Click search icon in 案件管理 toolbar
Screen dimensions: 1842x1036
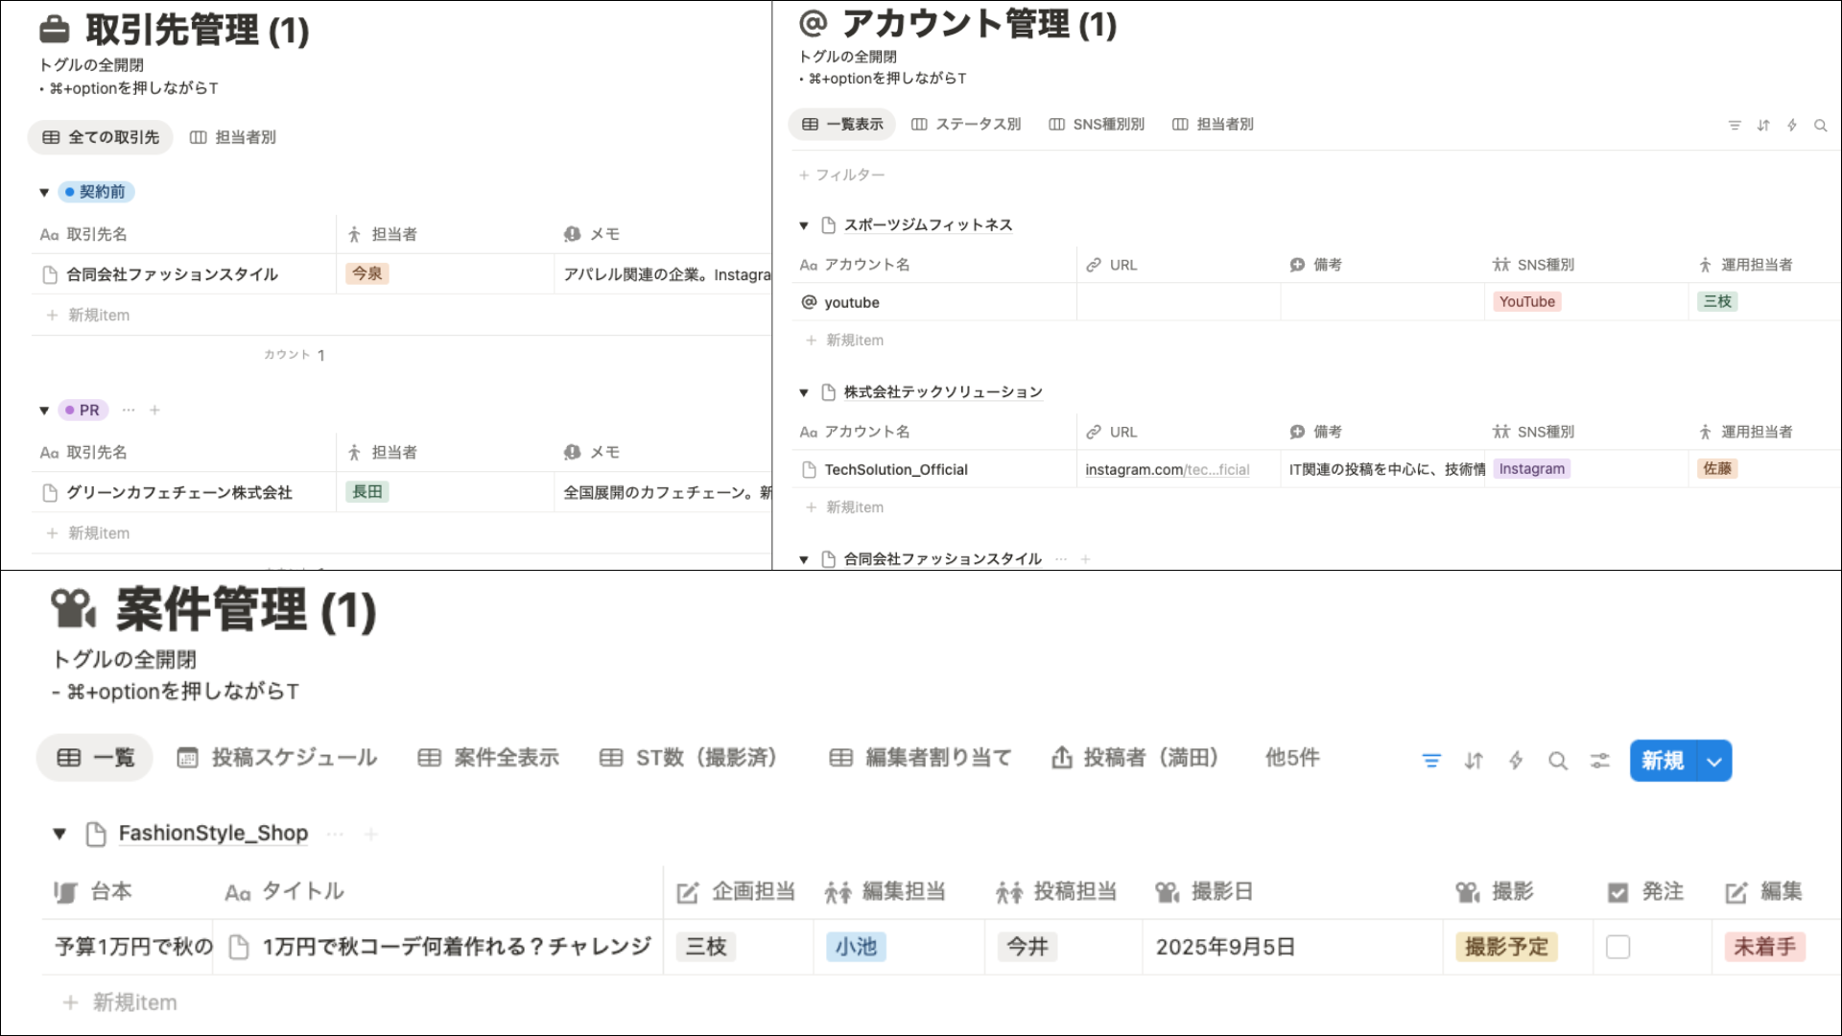[x=1558, y=761]
